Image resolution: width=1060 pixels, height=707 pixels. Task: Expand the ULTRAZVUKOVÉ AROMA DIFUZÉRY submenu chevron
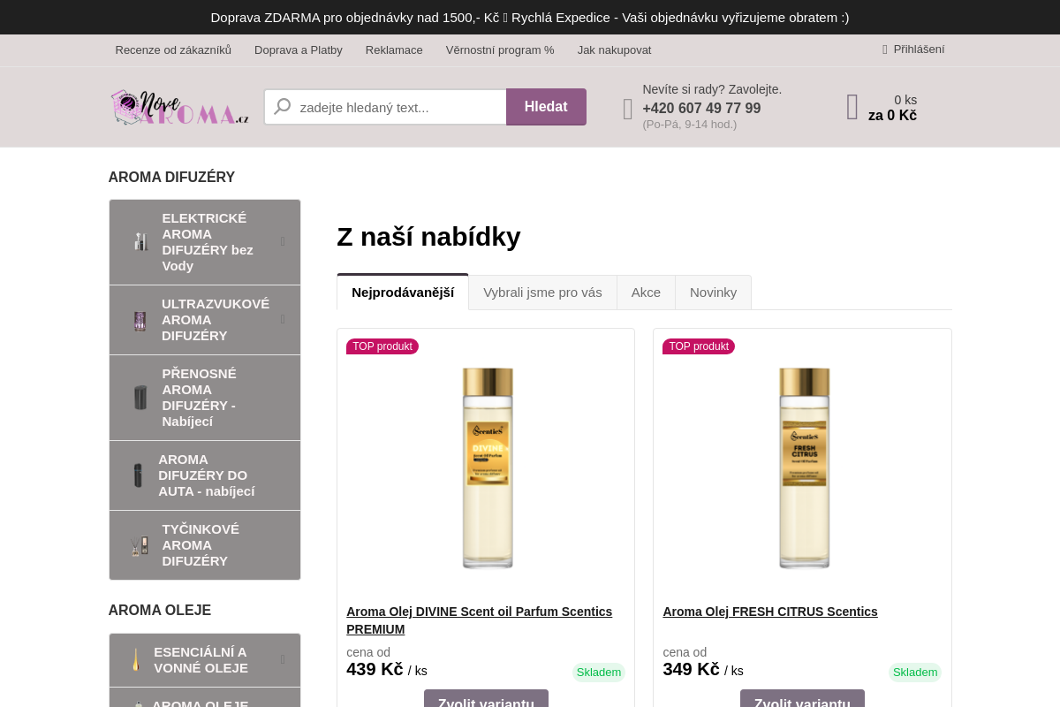pos(283,320)
